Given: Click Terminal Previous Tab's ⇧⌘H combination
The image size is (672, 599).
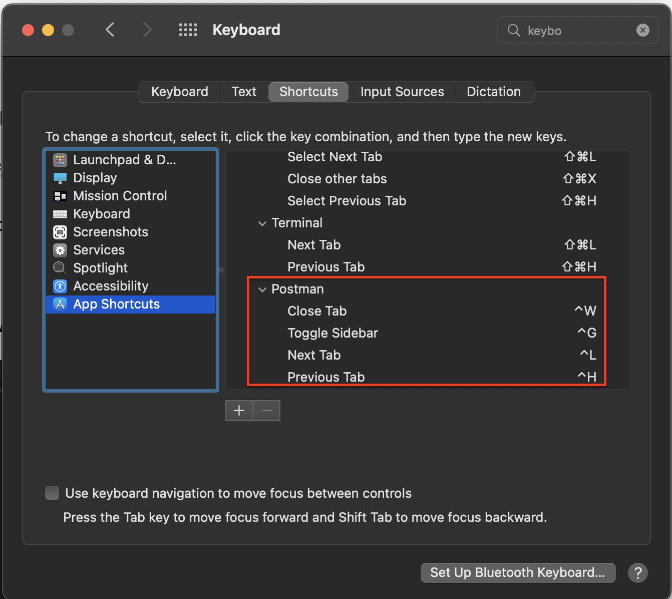Looking at the screenshot, I should 579,267.
